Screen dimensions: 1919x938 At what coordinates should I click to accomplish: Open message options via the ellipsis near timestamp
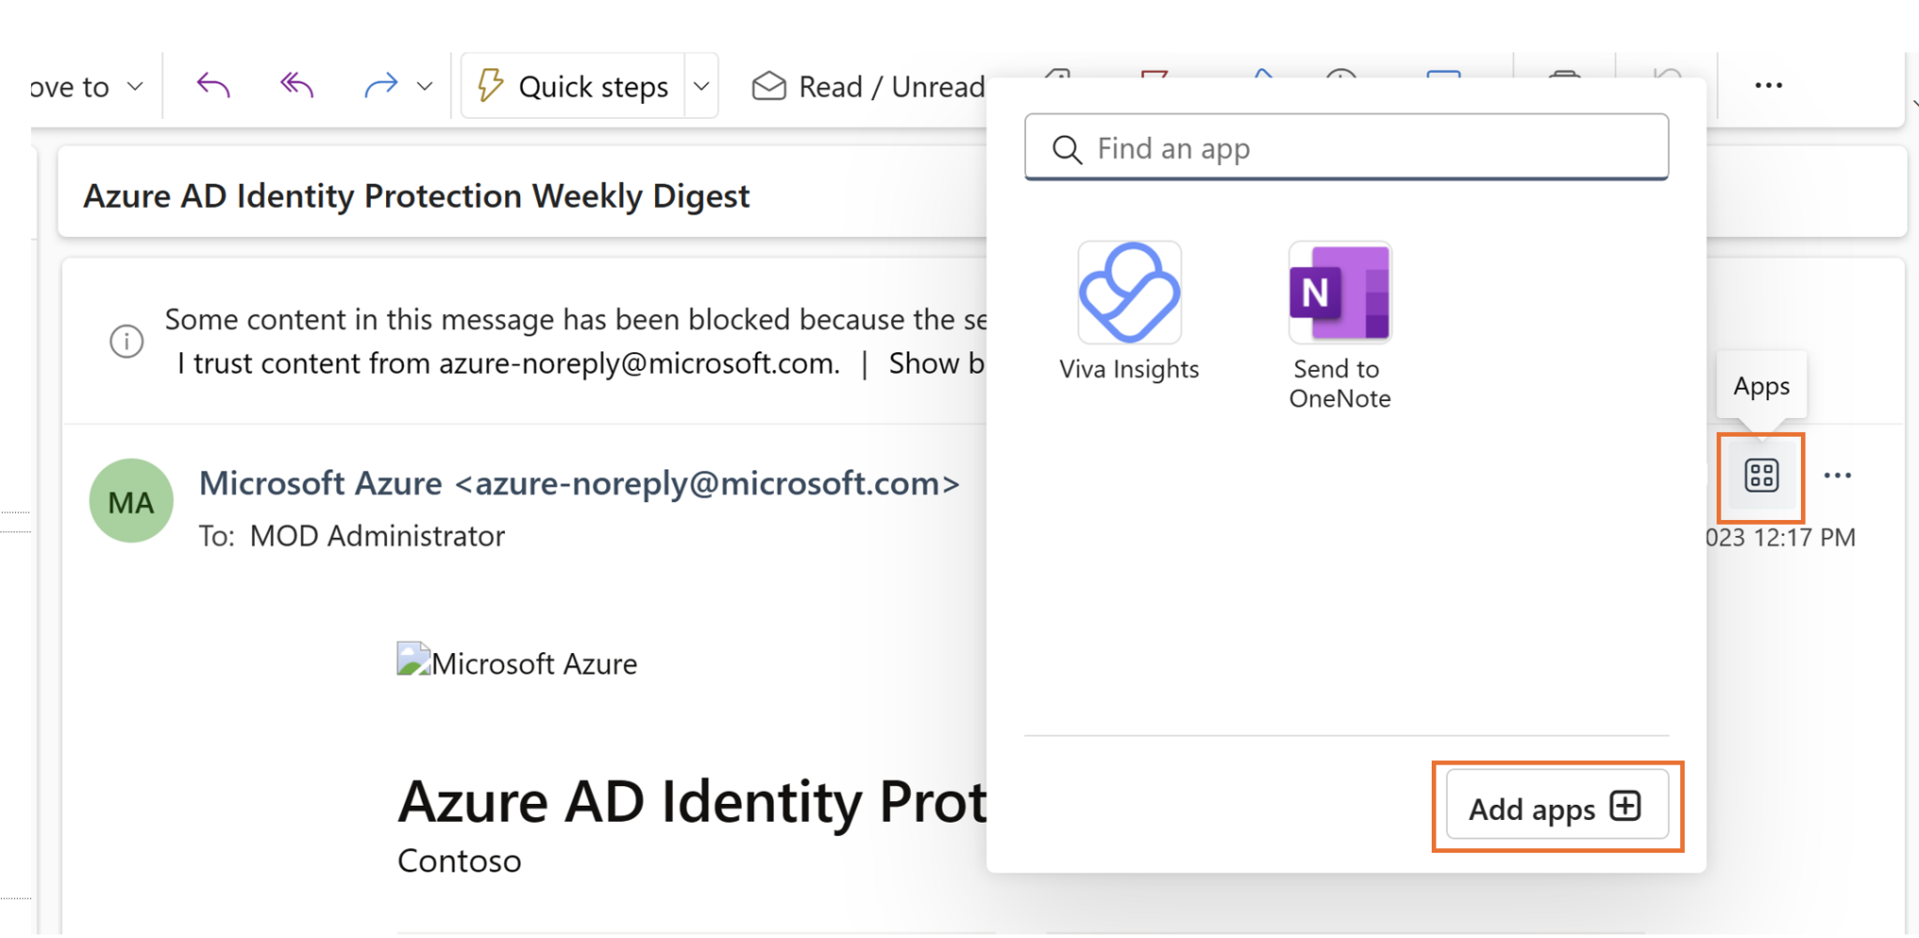point(1838,476)
